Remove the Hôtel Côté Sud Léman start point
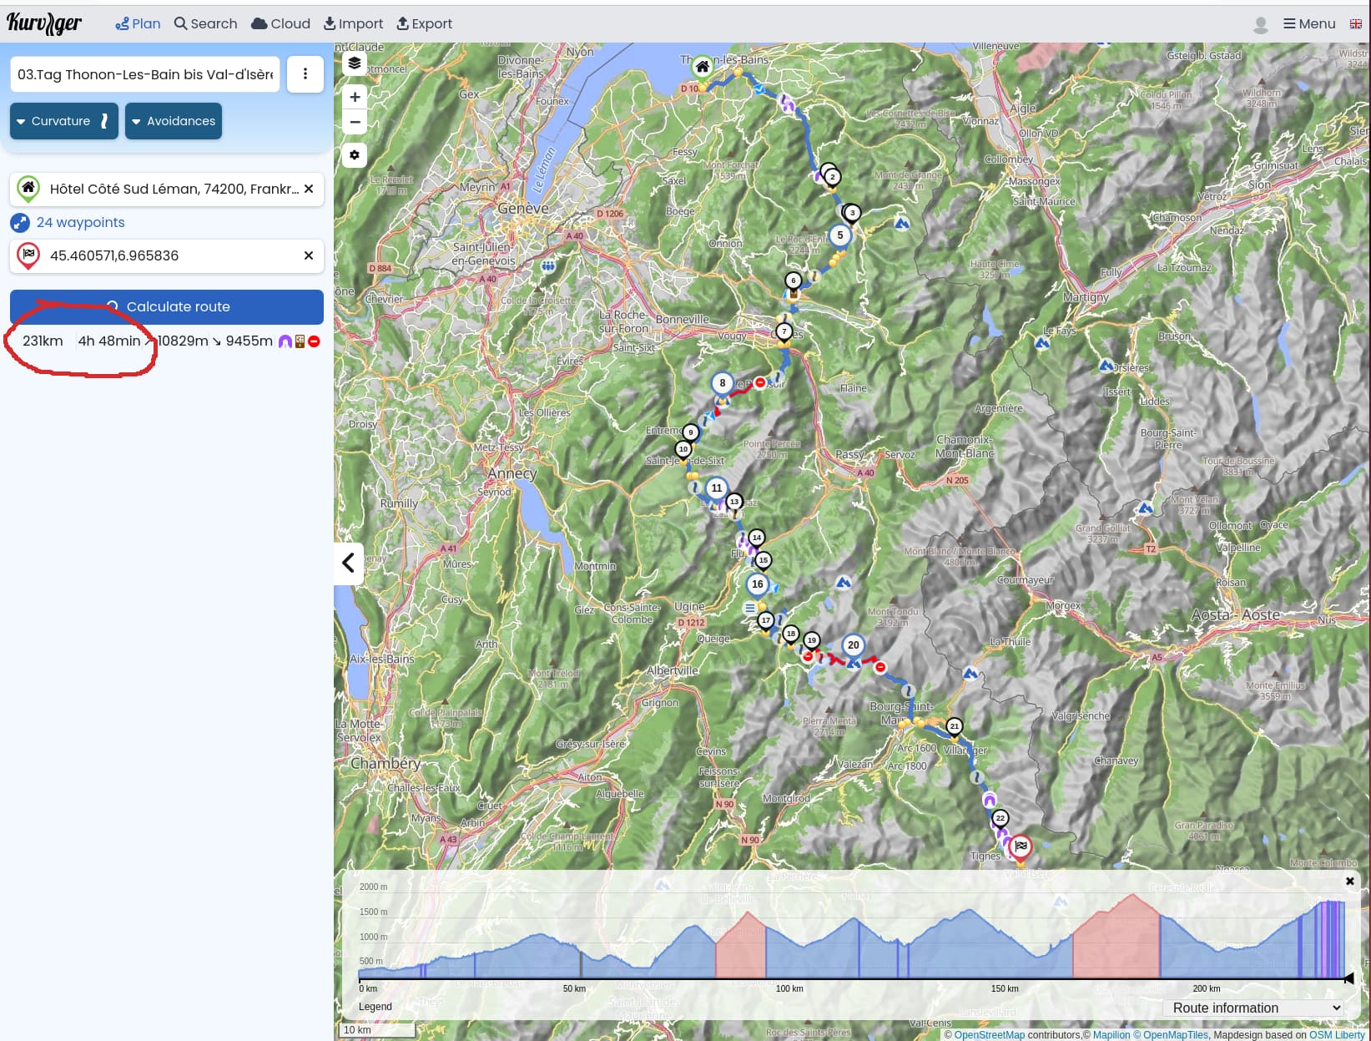The height and width of the screenshot is (1041, 1371). pos(309,189)
